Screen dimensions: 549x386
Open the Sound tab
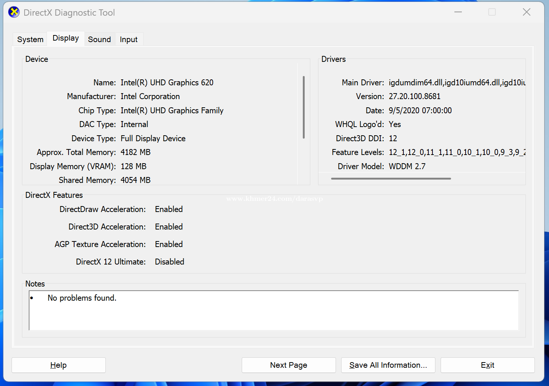[99, 39]
